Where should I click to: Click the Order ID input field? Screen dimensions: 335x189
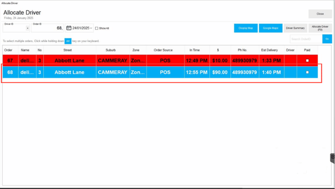pos(47,28)
